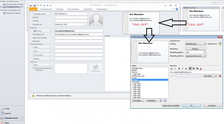The image size is (224, 124).
Task: Open the Customize Quick Access Toolbar arrow
Action: click(51, 5)
